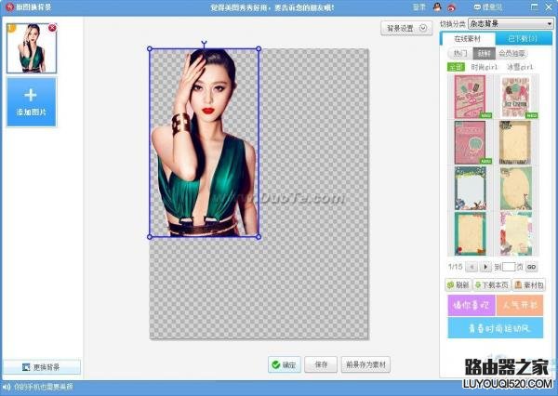
Task: Click the purple promotional banner
Action: 471,305
